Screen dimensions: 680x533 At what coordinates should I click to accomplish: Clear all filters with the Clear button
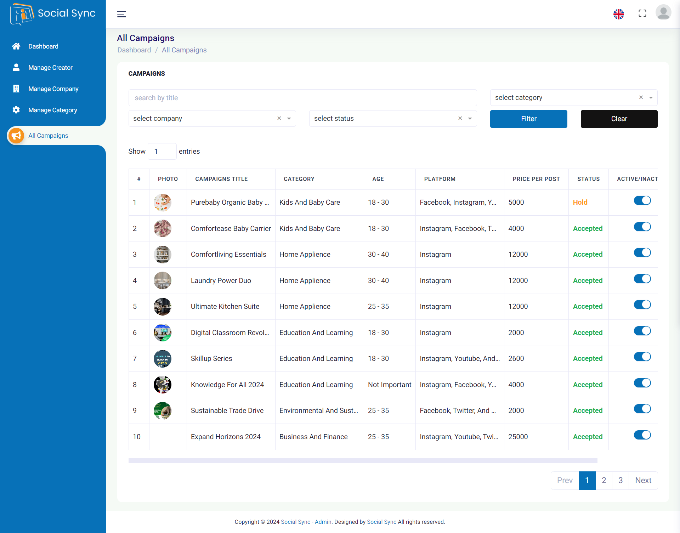(x=619, y=119)
